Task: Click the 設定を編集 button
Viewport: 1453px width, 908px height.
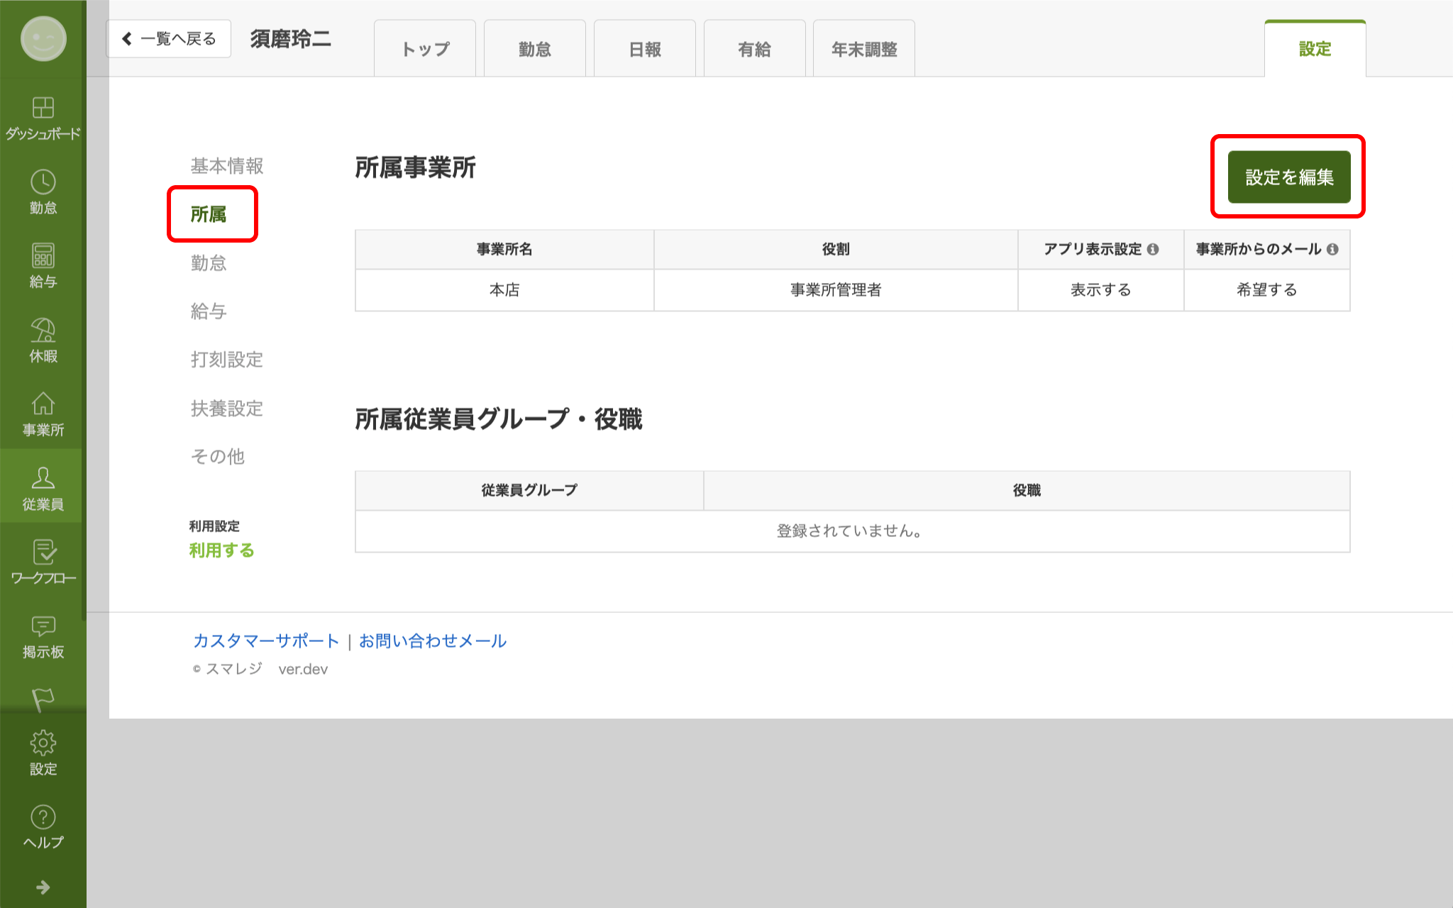Action: [x=1289, y=177]
